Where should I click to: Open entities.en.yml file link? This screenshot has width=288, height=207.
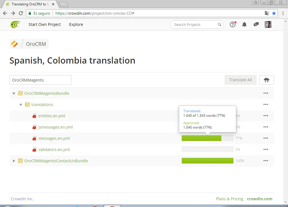pyautogui.click(x=52, y=116)
